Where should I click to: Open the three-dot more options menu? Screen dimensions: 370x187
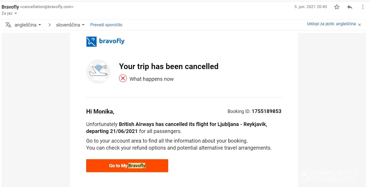363,7
